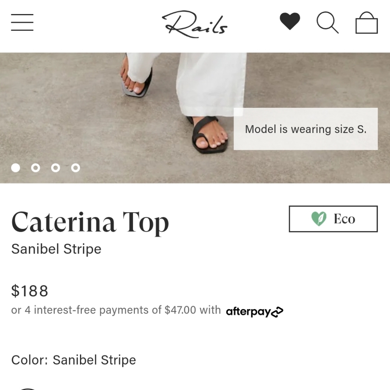This screenshot has height=390, width=390.
Task: Click the green Eco leaf heart icon
Action: pyautogui.click(x=318, y=219)
